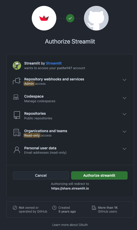137x230 pixels.
Task: Expand Repository webhooks and services details
Action: tap(124, 80)
